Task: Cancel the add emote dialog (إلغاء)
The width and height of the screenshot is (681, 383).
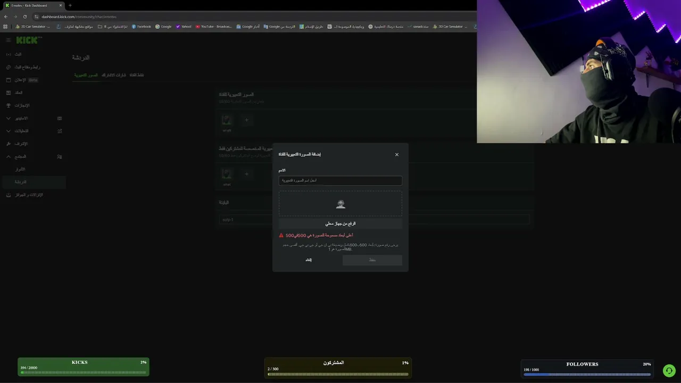Action: (x=309, y=260)
